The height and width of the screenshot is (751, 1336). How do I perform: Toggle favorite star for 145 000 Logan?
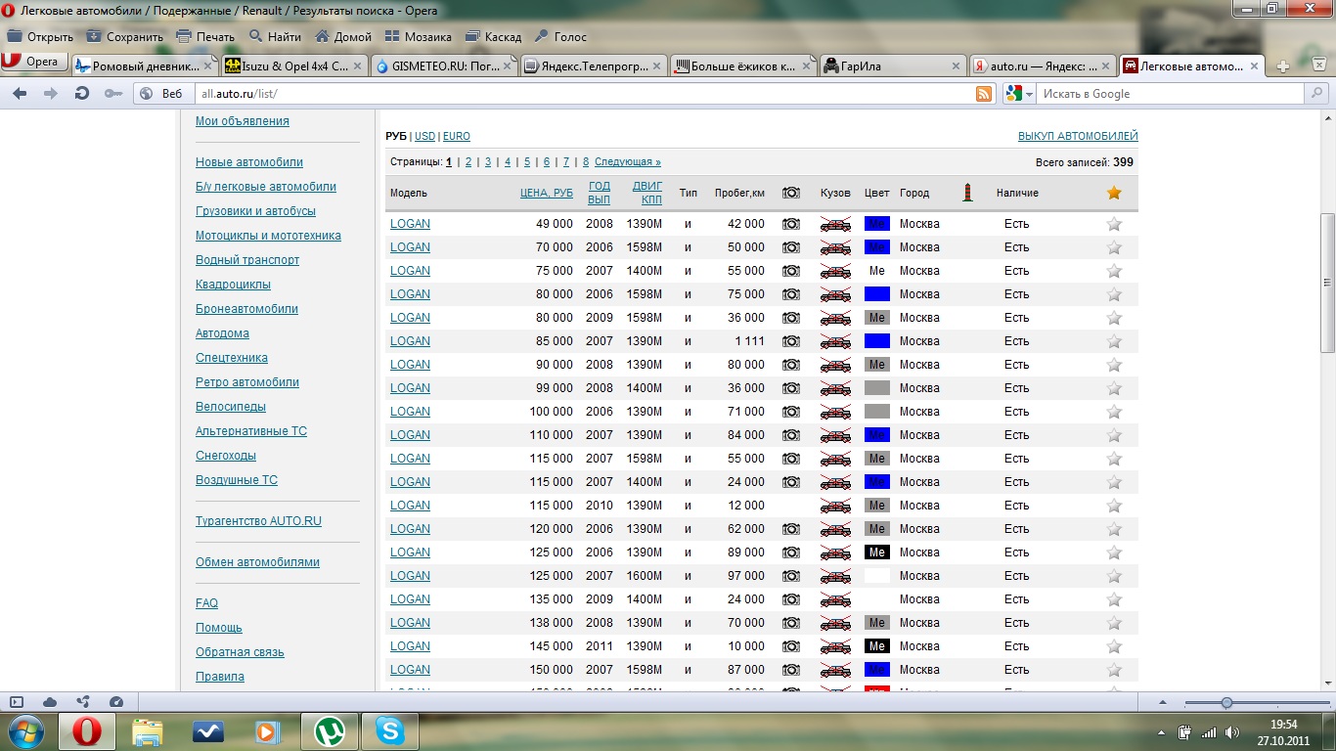tap(1113, 646)
